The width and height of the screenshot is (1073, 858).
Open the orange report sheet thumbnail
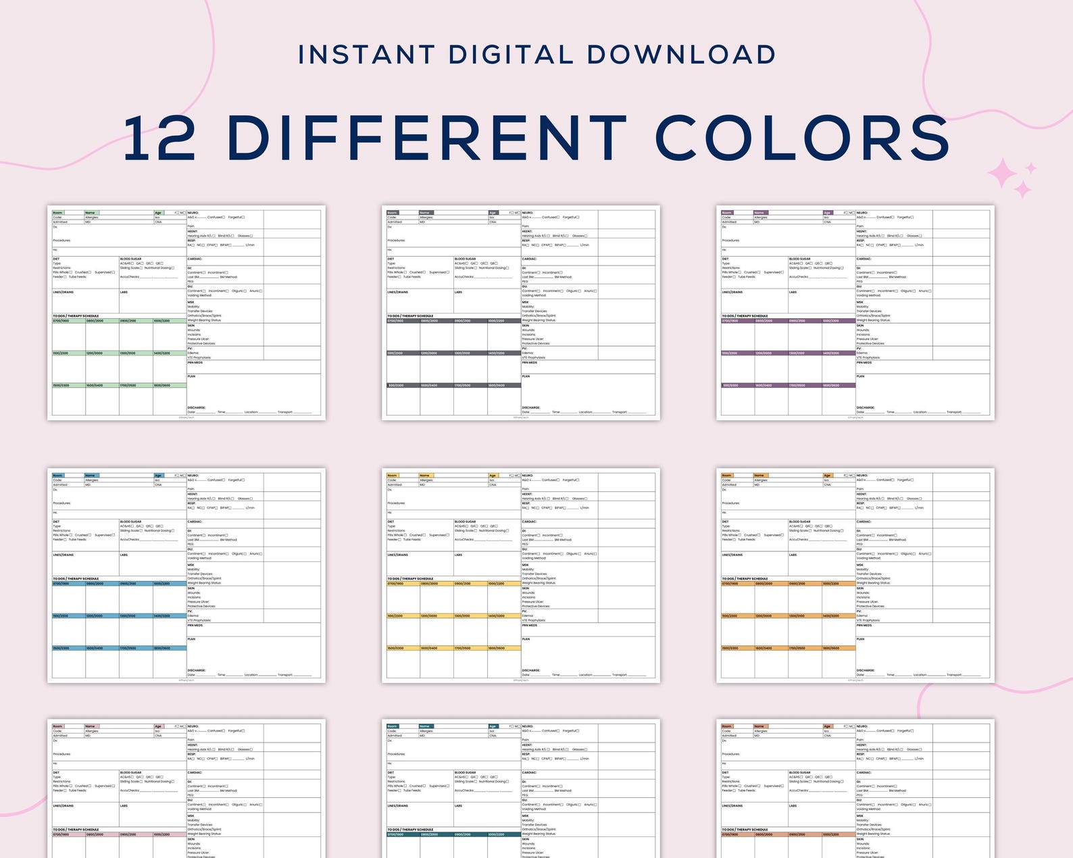coord(855,576)
